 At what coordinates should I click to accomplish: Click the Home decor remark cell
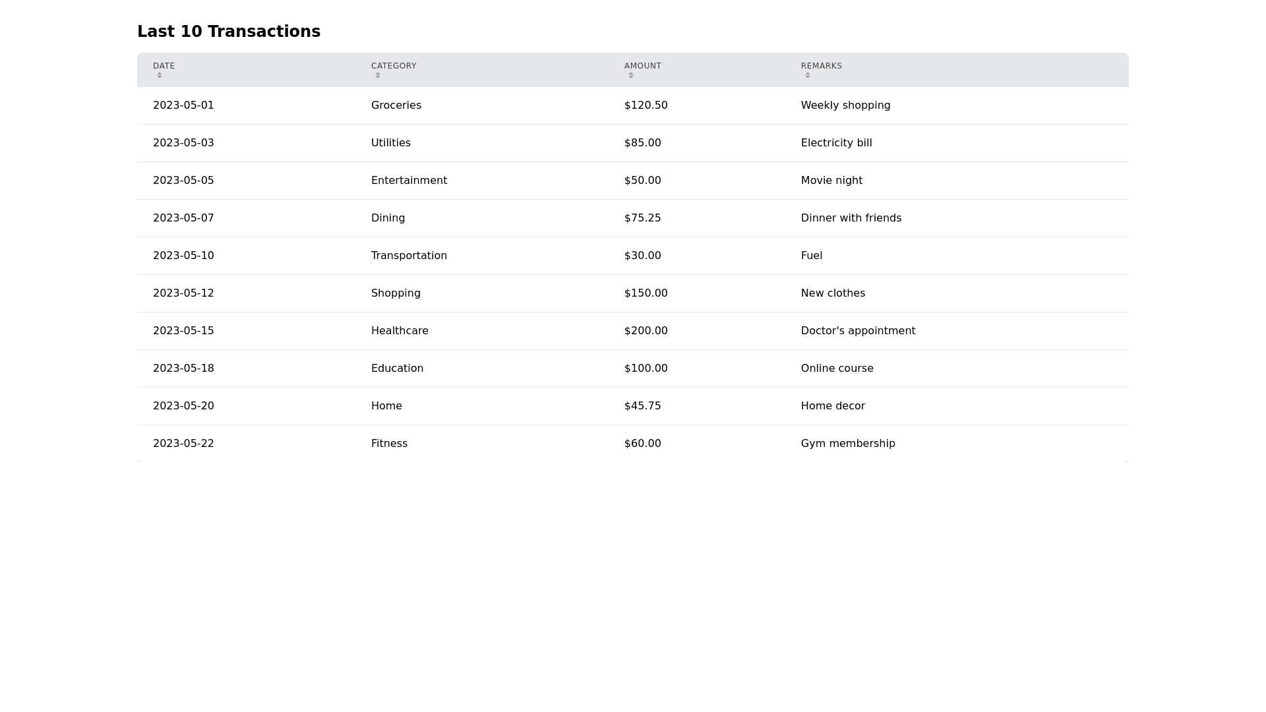click(833, 406)
